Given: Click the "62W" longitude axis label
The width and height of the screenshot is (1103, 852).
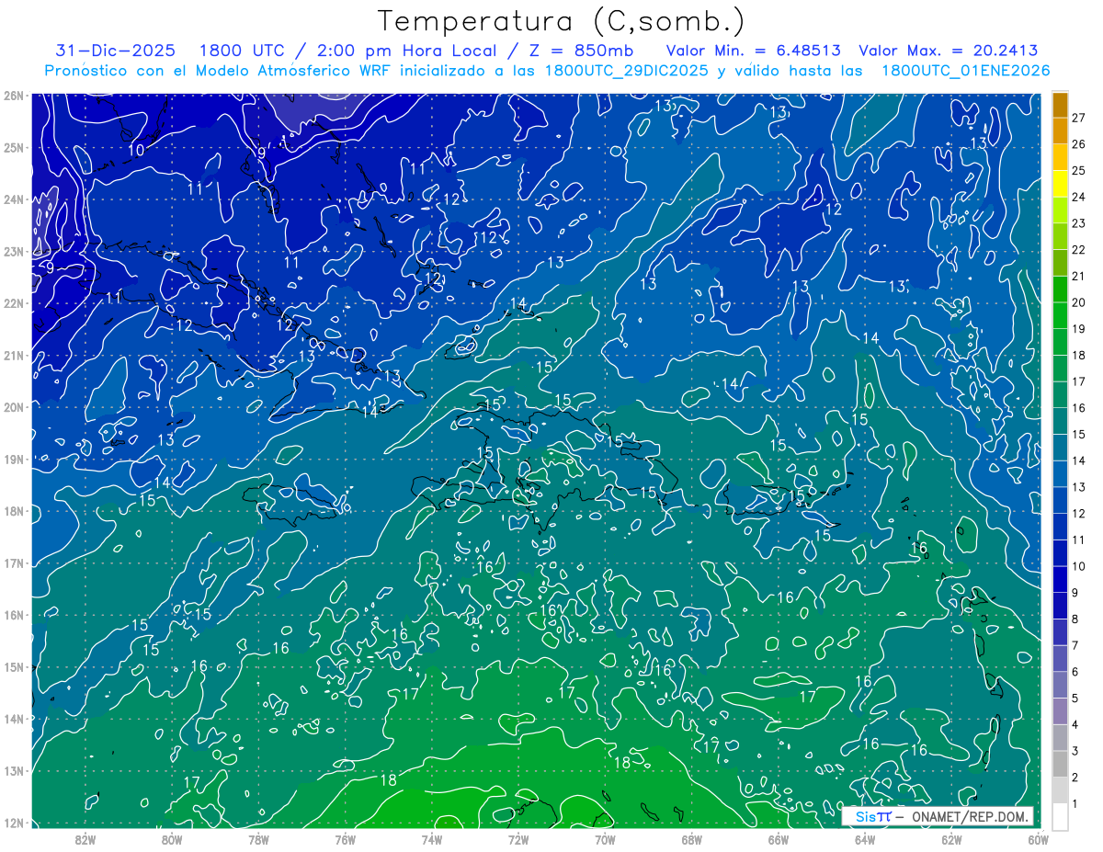Looking at the screenshot, I should pyautogui.click(x=951, y=839).
